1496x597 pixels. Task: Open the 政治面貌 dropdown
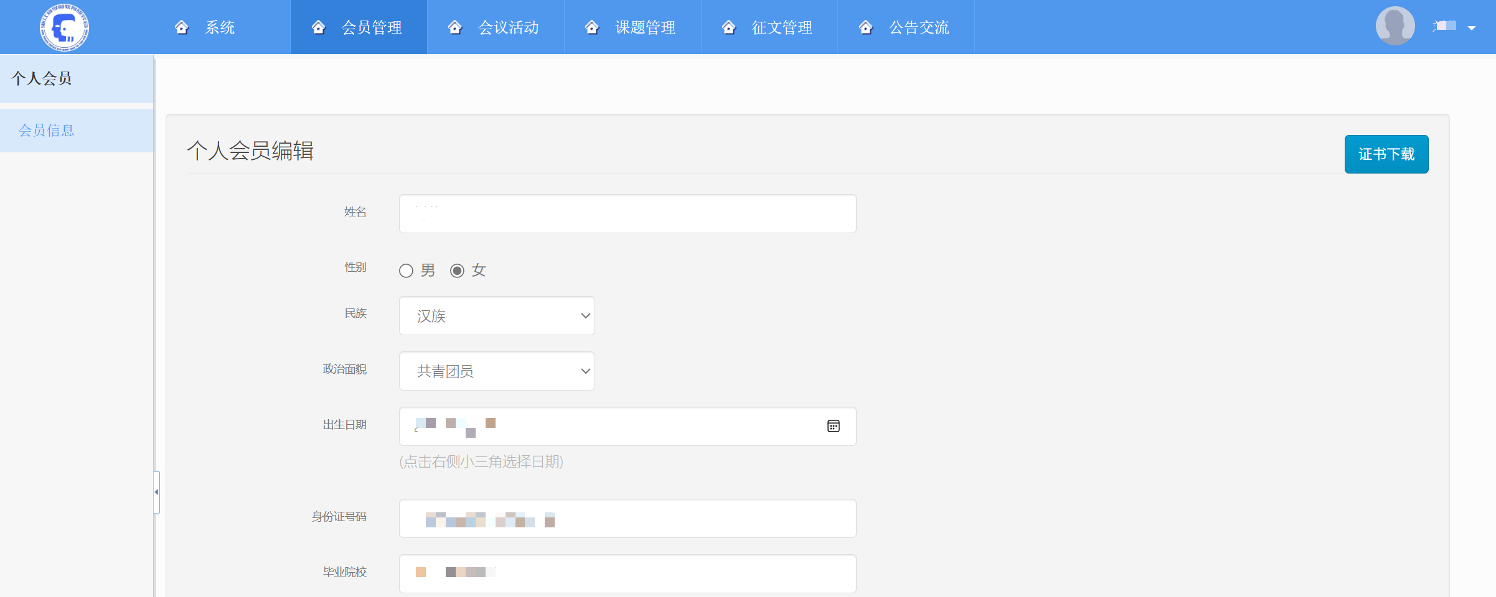pyautogui.click(x=583, y=371)
